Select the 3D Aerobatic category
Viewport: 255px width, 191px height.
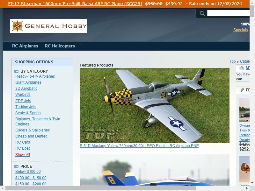tap(26, 88)
